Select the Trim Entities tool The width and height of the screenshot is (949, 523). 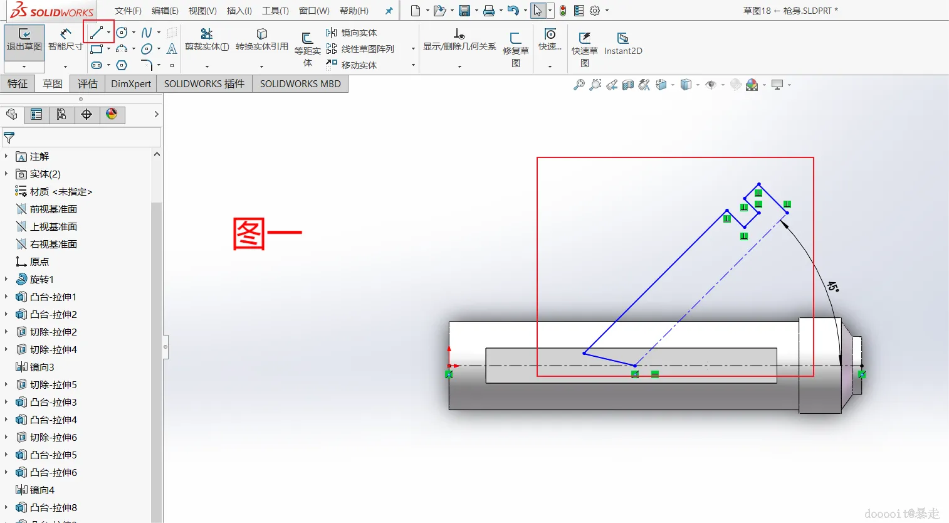point(207,40)
